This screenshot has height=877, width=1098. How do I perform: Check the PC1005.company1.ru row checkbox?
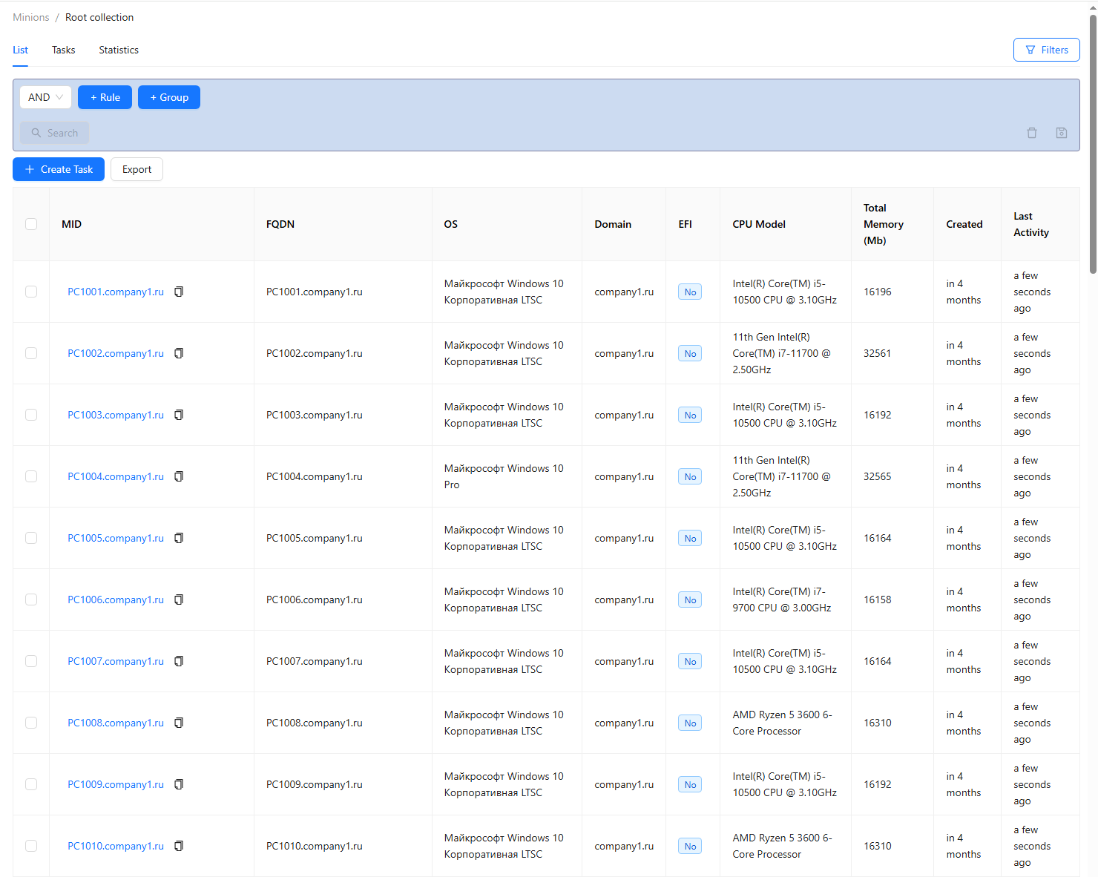click(x=31, y=538)
